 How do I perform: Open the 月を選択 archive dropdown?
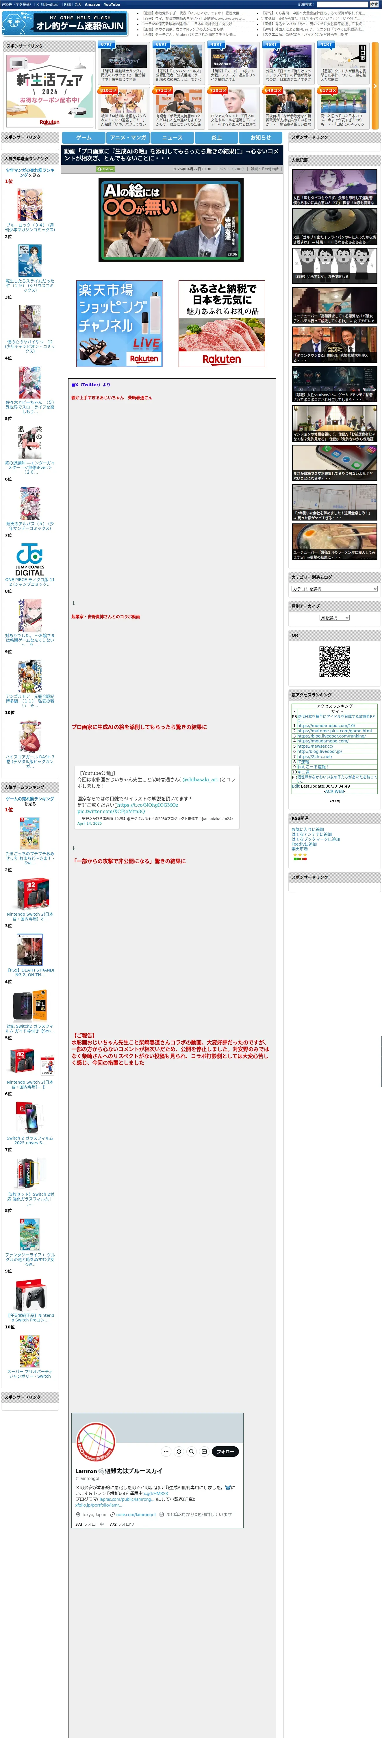point(334,618)
